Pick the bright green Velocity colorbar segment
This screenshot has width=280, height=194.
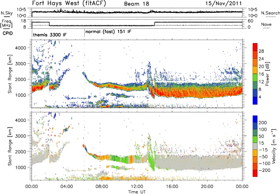(255, 139)
